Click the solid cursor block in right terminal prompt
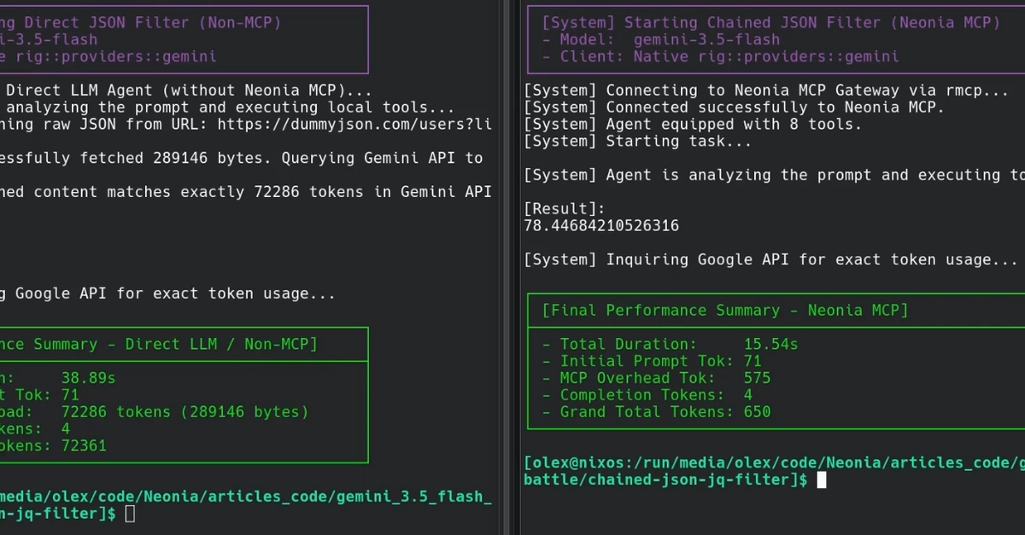This screenshot has width=1025, height=535. 822,480
